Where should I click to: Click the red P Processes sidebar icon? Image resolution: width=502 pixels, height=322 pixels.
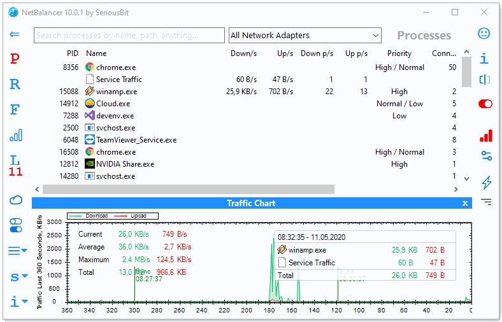(x=15, y=59)
